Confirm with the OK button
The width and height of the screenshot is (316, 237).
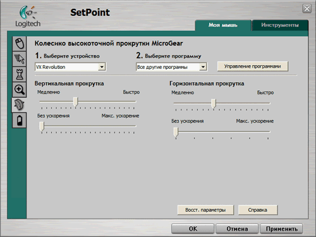point(193,229)
